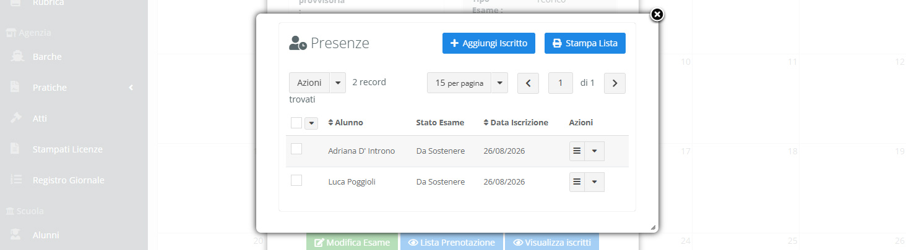Select all records checkbox in header
Screen dimensions: 906x250
[x=296, y=123]
